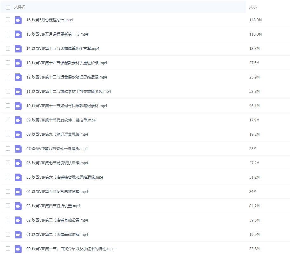Toggle the select-all checkbox beside 文件名
Screen dimensions: 290x254
tap(8, 7)
